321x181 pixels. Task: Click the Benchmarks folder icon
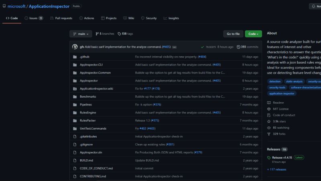[75, 97]
